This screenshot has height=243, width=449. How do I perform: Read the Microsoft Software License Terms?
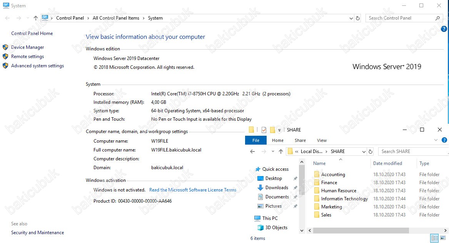click(193, 190)
